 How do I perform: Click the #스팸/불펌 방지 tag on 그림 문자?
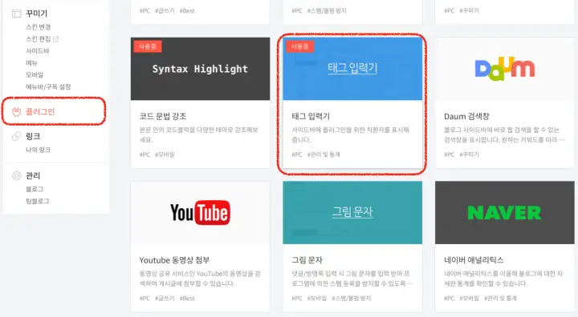[x=352, y=299]
